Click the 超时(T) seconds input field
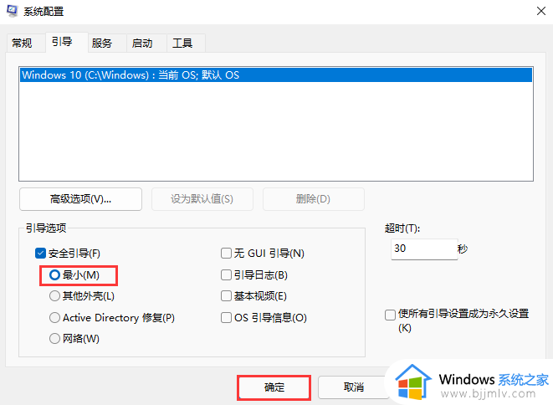Screen dimensions: 553x405 coord(424,249)
